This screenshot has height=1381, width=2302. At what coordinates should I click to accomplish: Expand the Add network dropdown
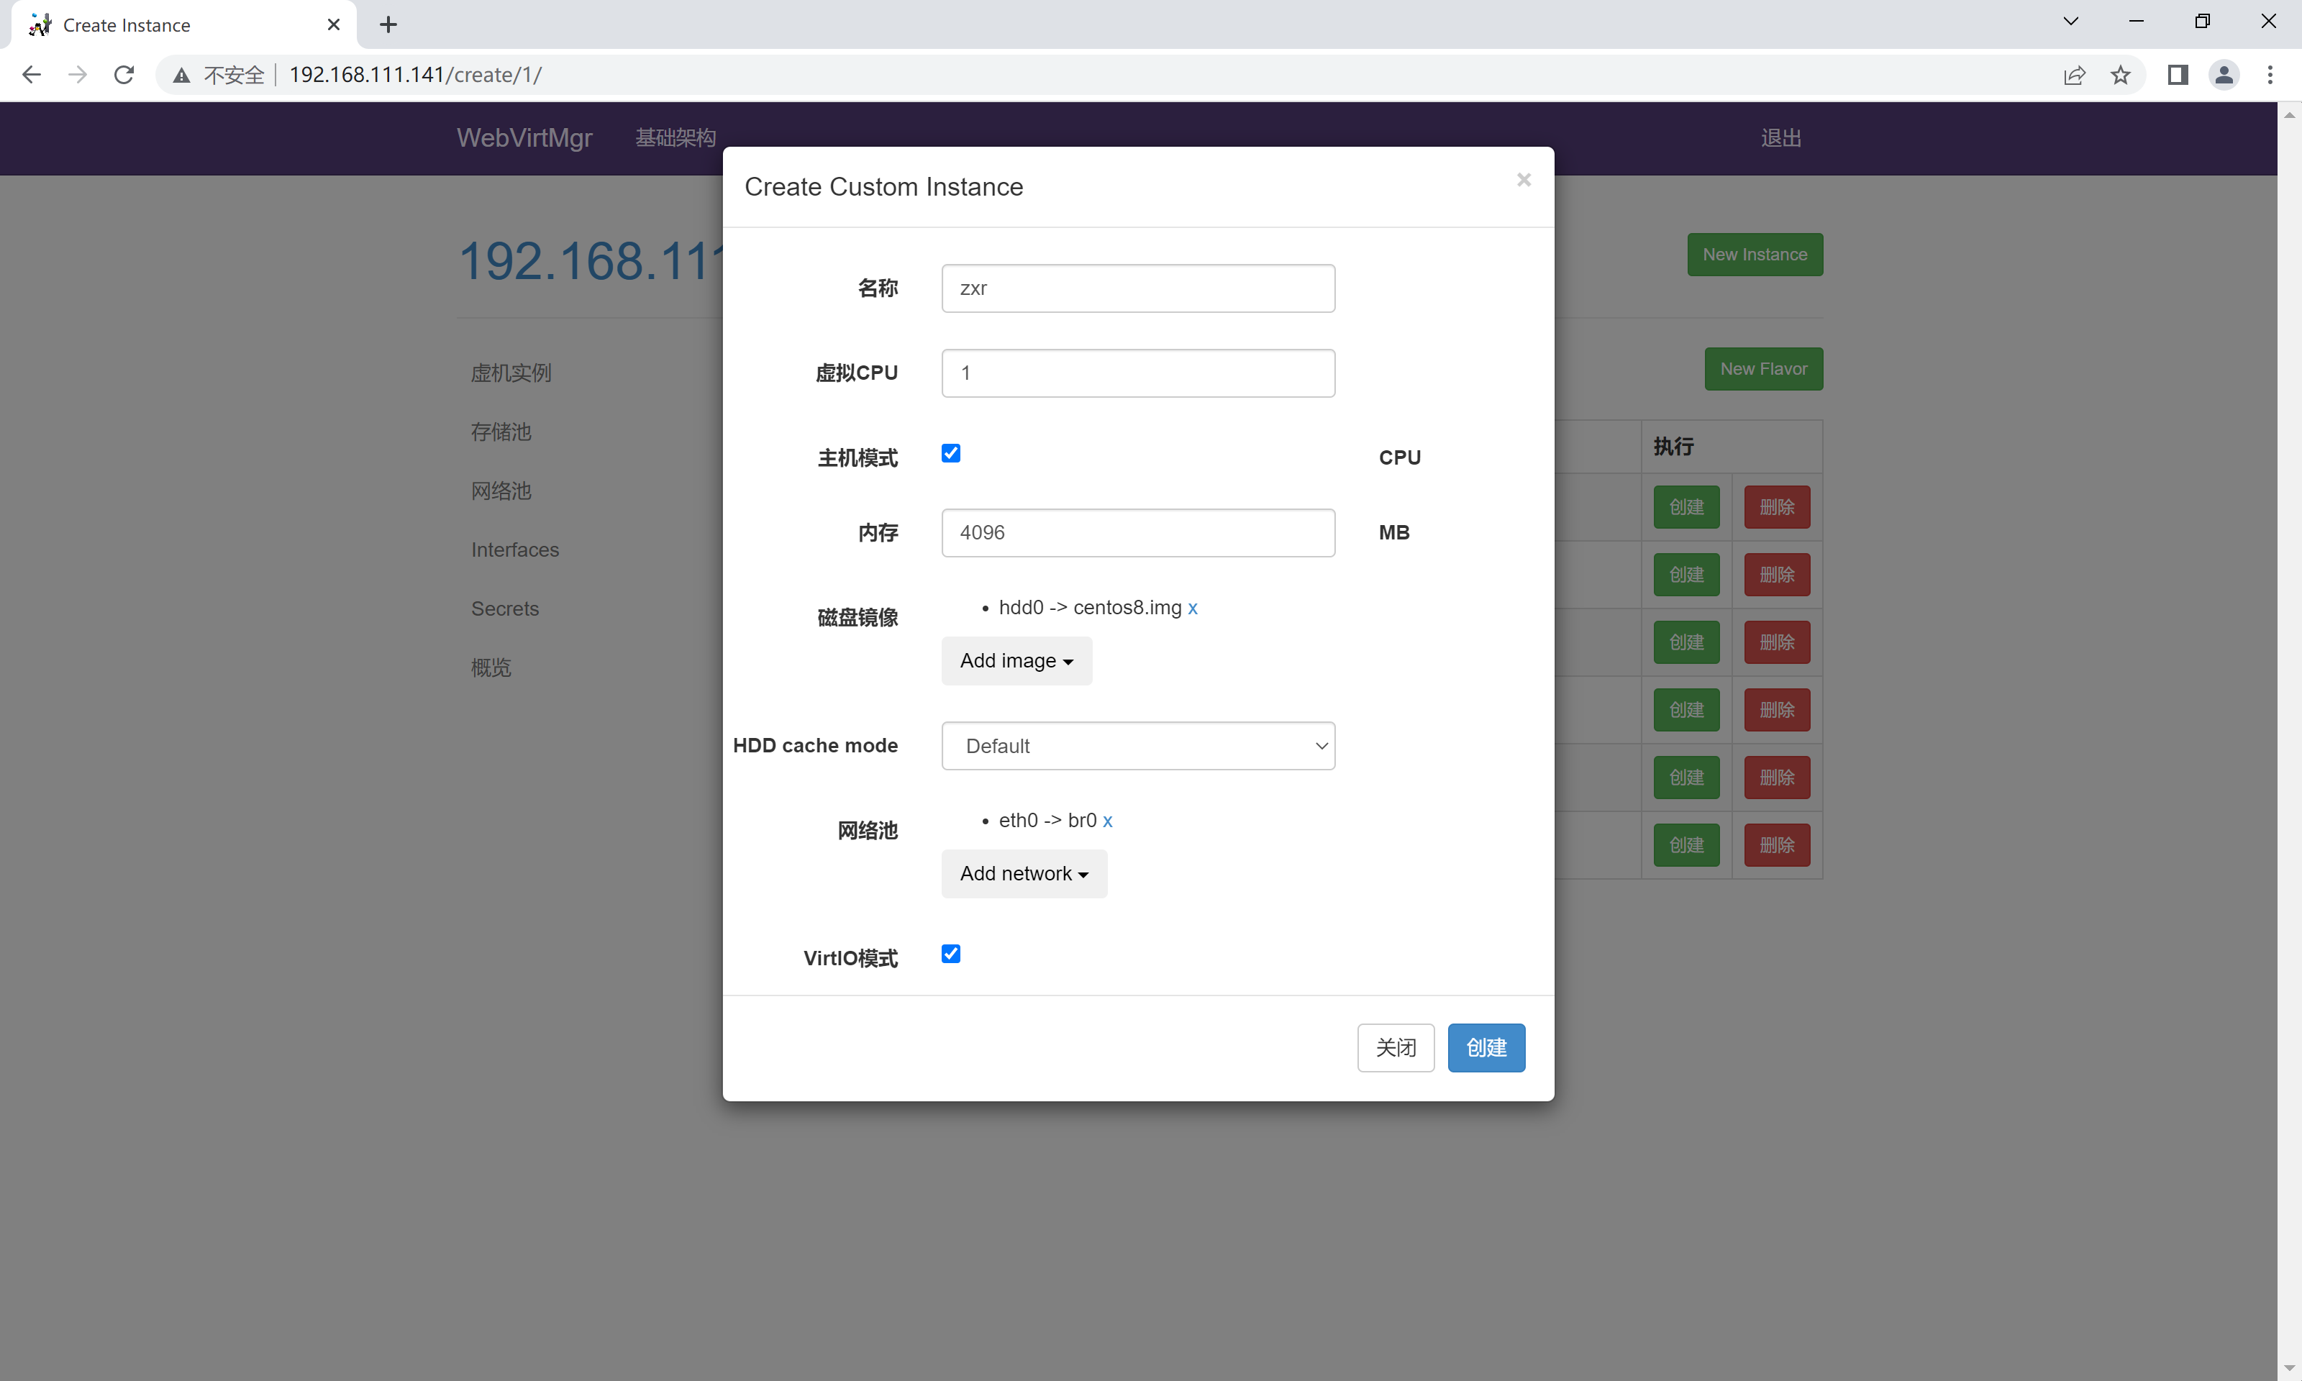tap(1024, 874)
